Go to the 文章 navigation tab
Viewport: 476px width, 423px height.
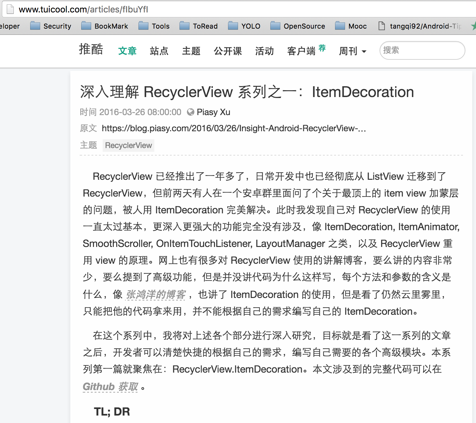pos(127,51)
